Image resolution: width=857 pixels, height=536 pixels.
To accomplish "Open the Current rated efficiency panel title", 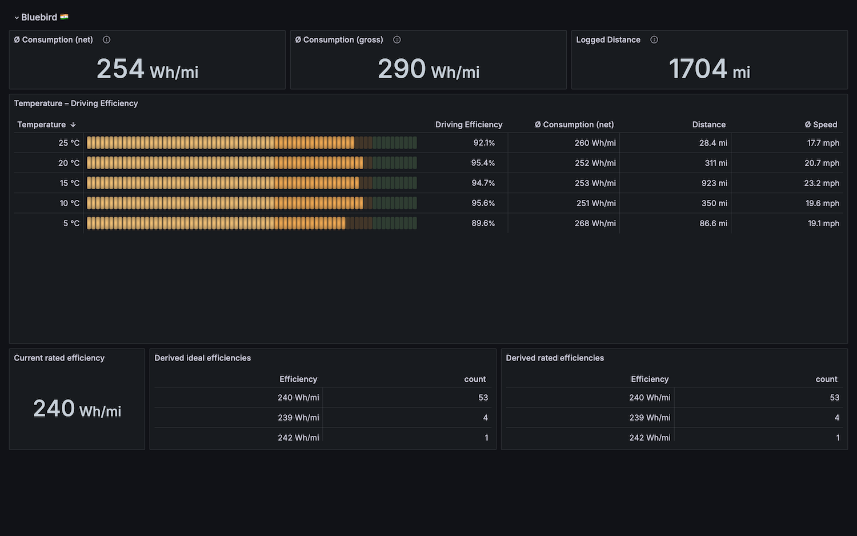I will pos(59,358).
